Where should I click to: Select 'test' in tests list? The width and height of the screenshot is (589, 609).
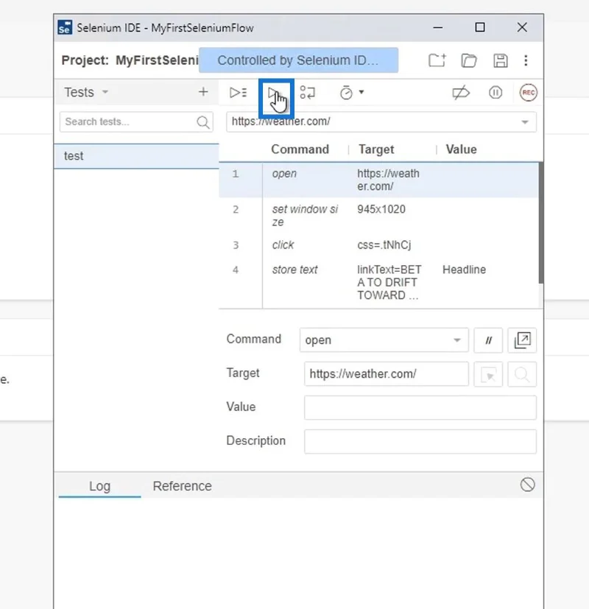click(x=136, y=155)
